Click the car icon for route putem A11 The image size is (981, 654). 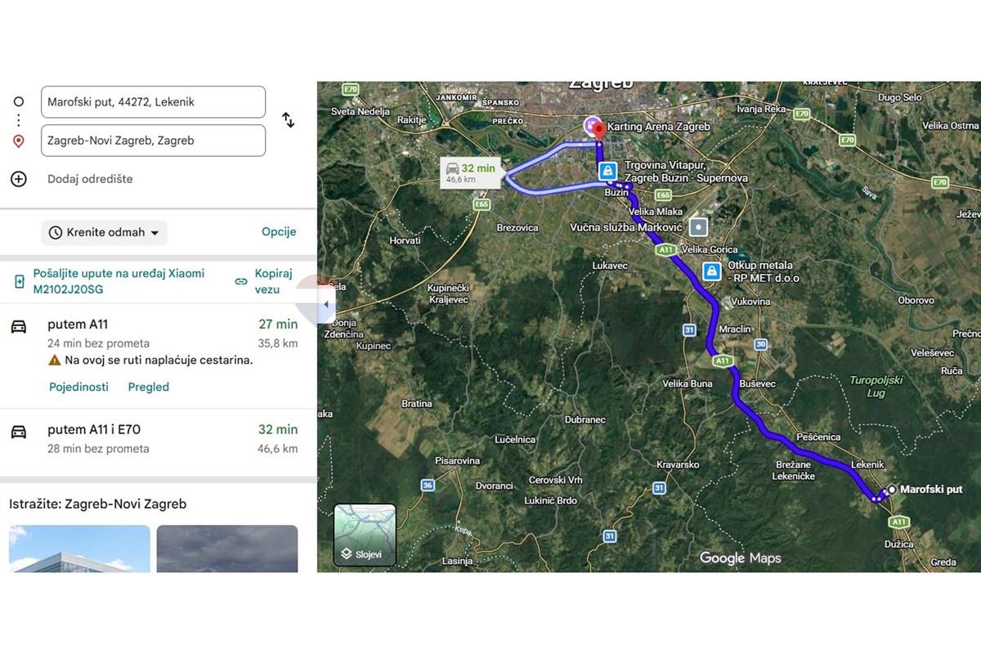click(19, 327)
